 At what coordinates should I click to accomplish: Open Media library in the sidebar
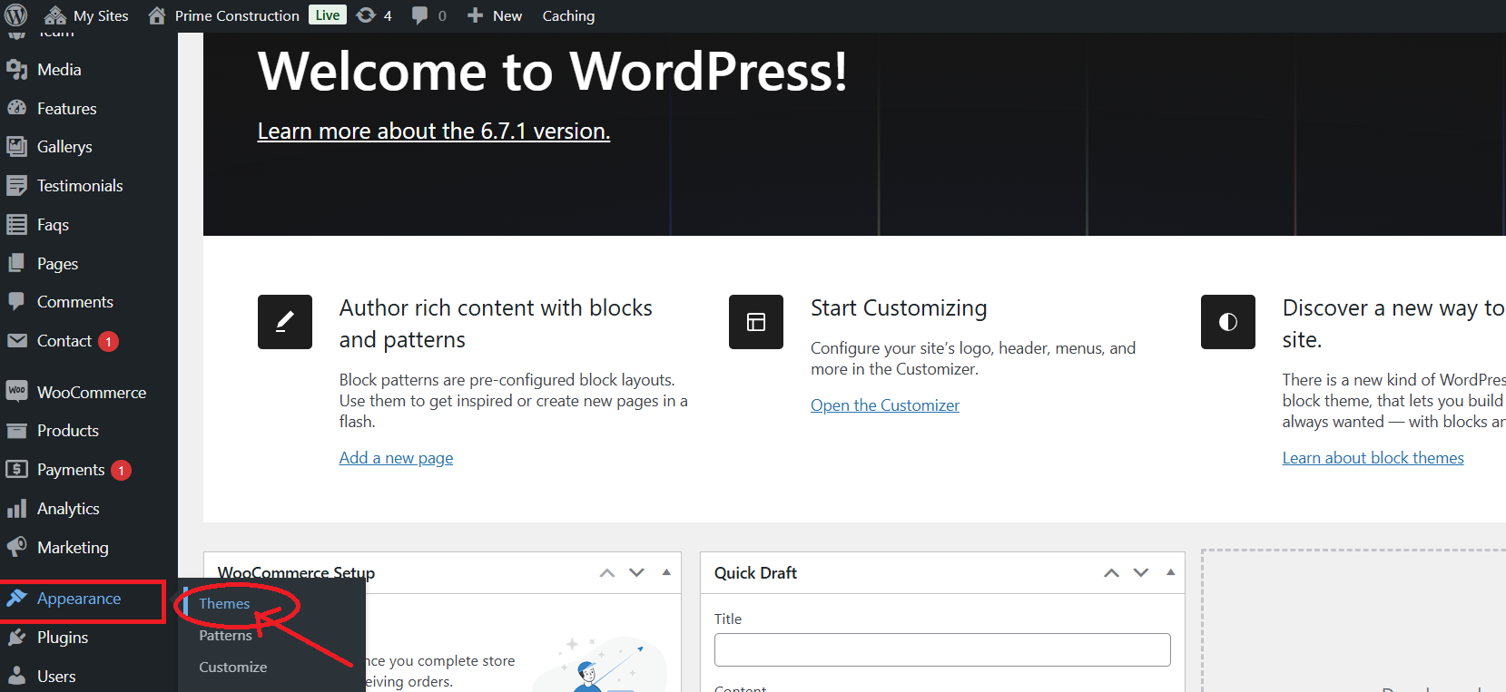59,70
